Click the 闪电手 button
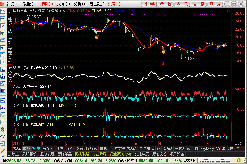This screenshot has height=164, width=247. pos(149,4)
